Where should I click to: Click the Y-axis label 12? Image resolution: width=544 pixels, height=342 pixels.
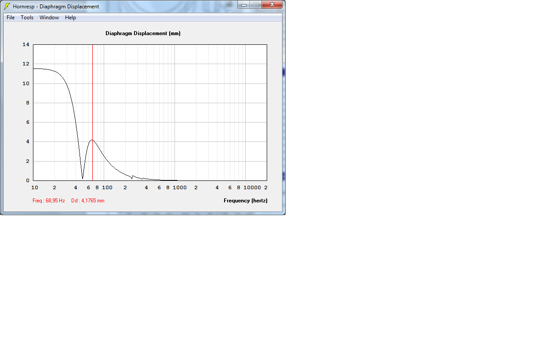click(x=26, y=64)
